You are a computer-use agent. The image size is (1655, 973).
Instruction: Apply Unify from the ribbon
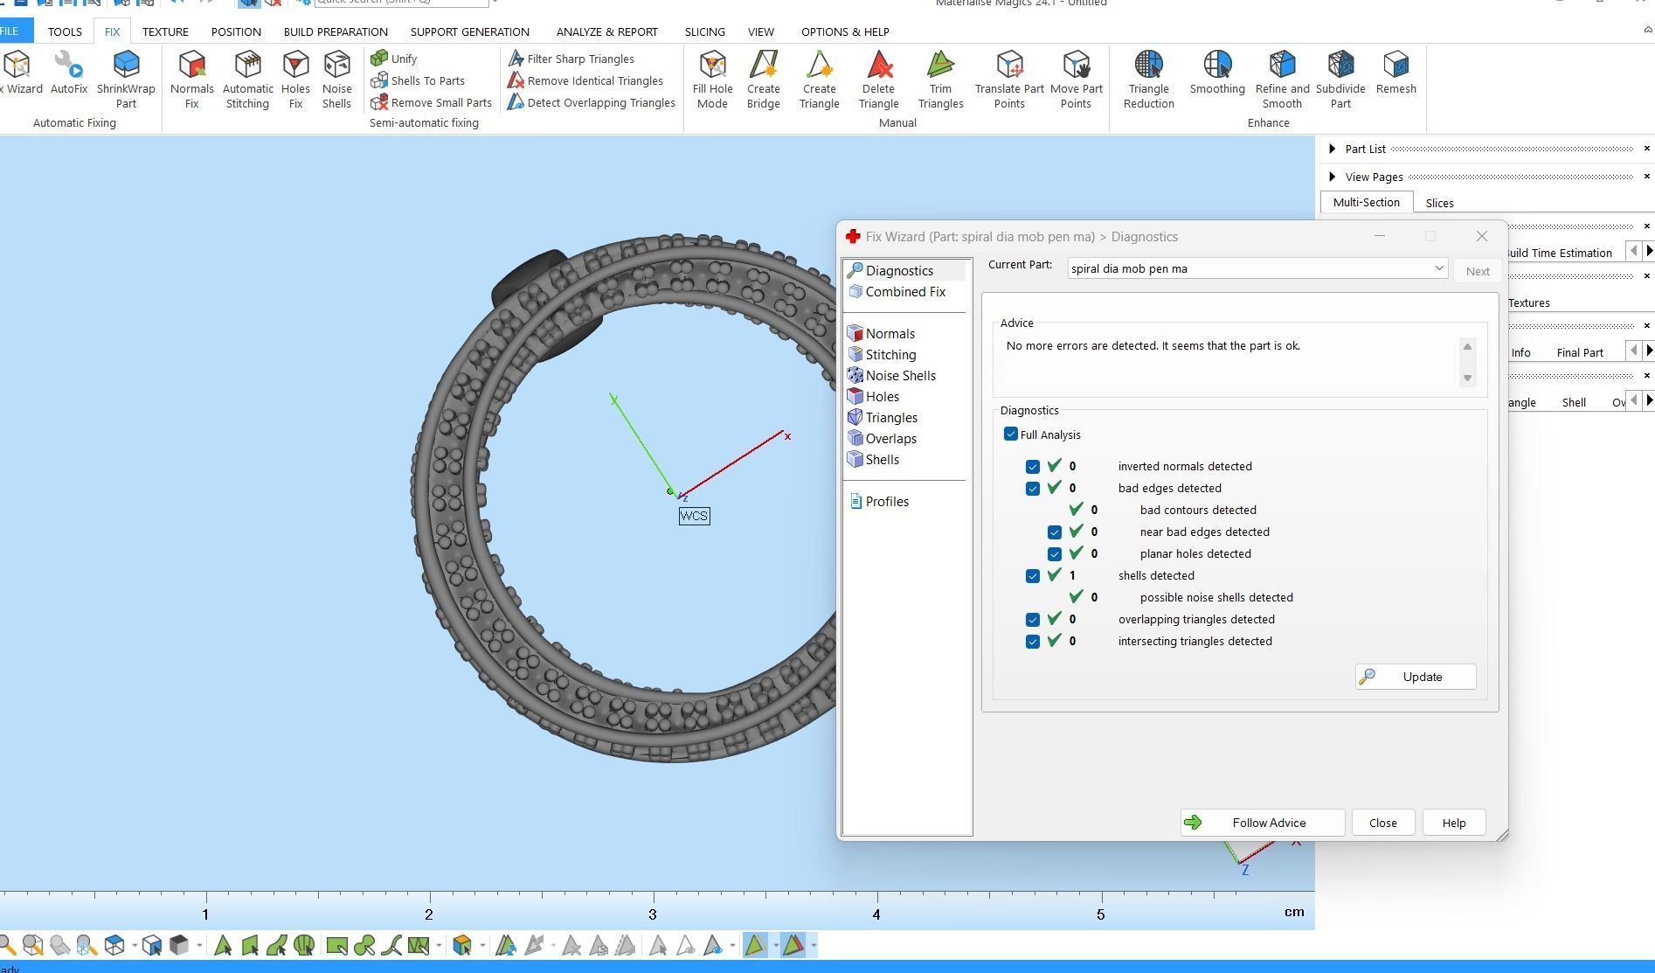393,59
